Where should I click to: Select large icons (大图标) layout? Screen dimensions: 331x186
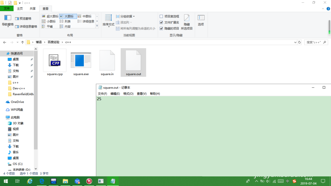coord(68,16)
